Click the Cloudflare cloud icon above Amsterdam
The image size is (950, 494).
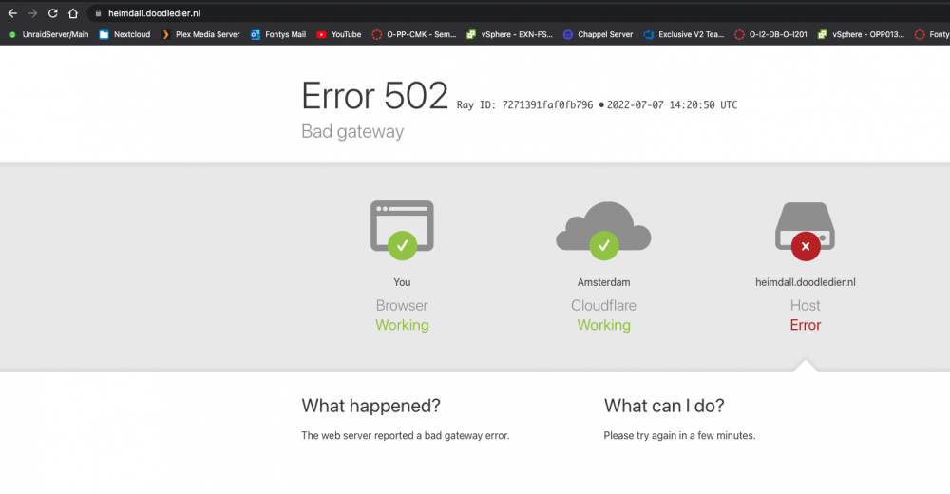603,231
